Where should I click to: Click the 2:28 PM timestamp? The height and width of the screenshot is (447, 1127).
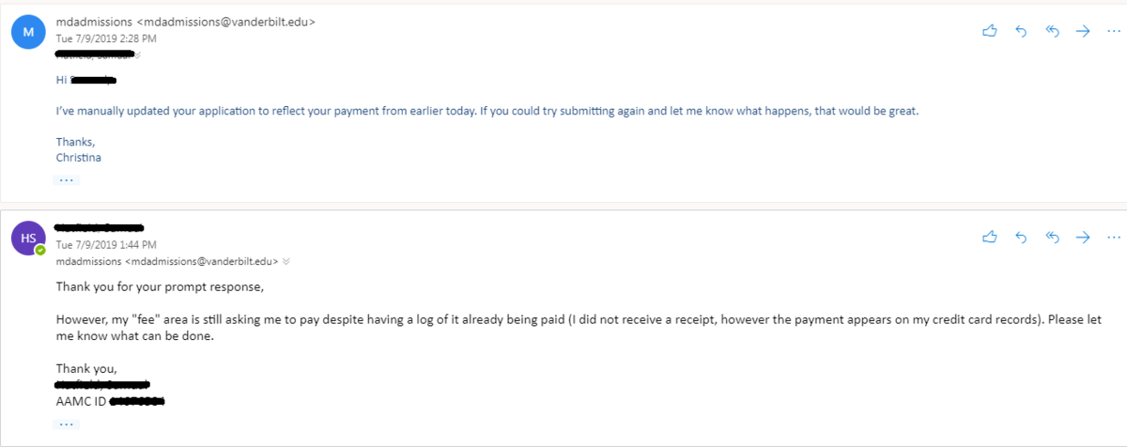(x=106, y=39)
